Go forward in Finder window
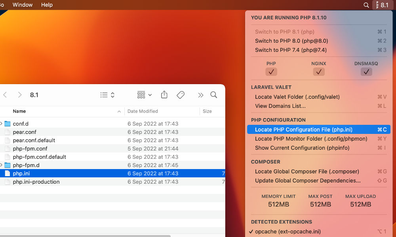The width and height of the screenshot is (396, 237). point(20,95)
